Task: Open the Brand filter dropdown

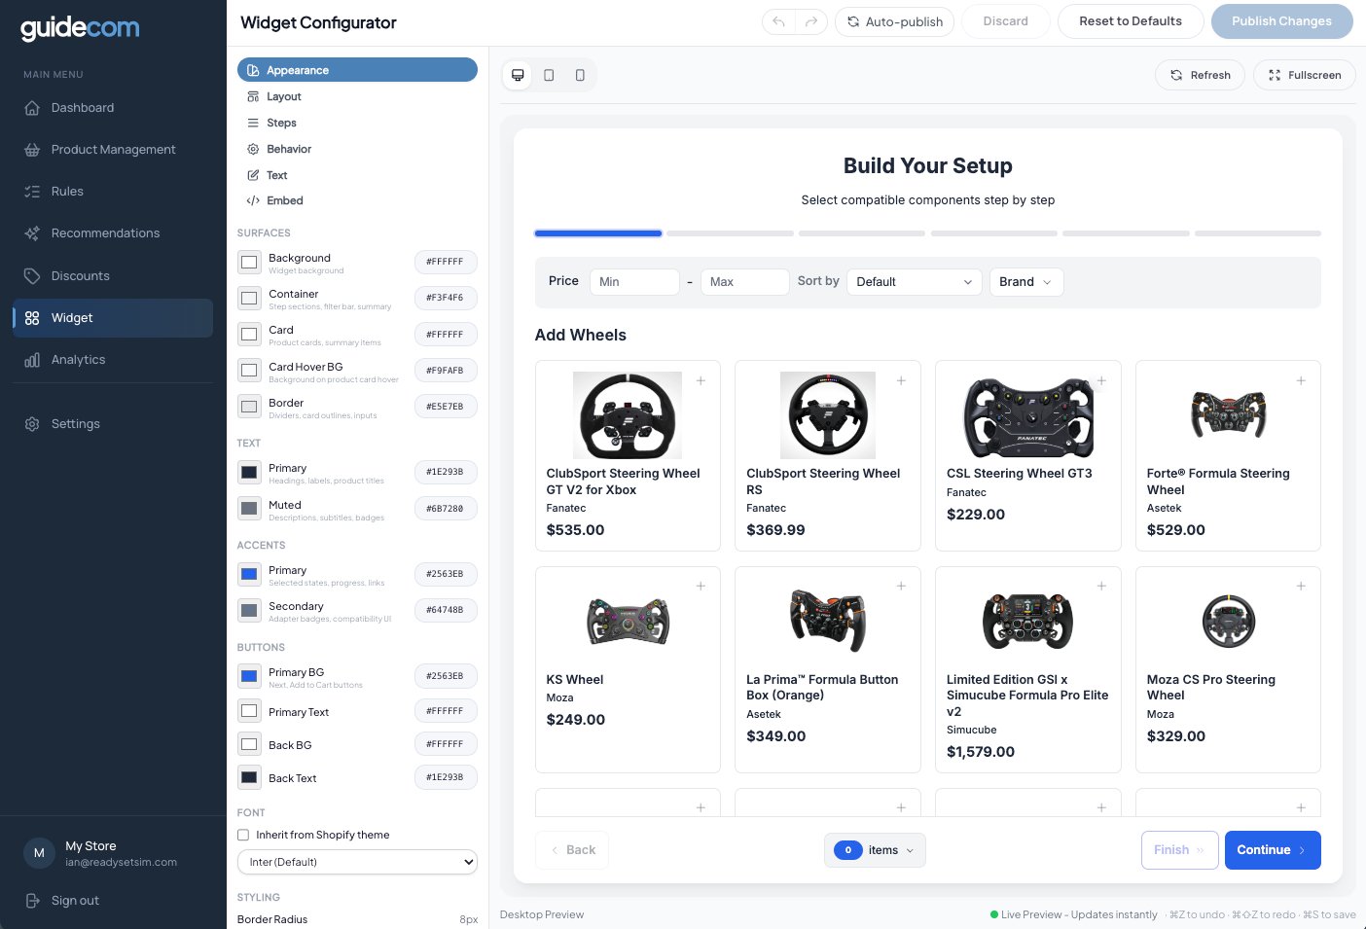Action: pos(1025,282)
